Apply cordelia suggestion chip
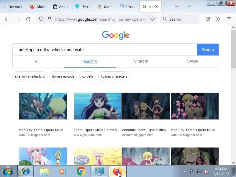 (x=88, y=76)
